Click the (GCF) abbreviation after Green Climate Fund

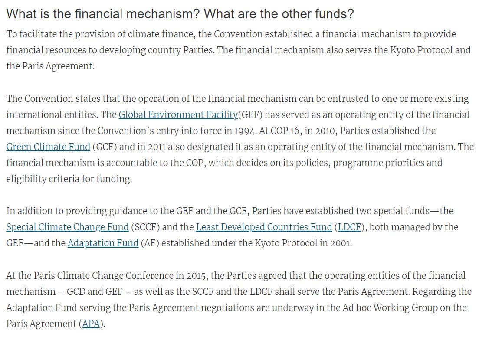105,147
